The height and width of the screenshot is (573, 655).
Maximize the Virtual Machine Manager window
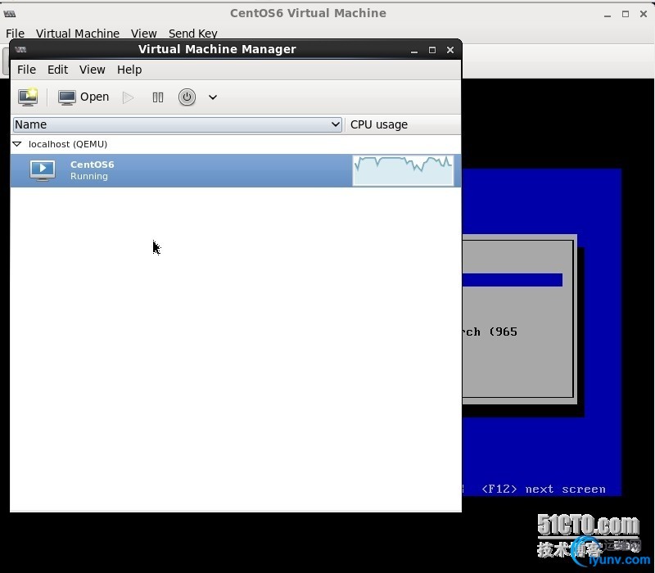pyautogui.click(x=432, y=50)
